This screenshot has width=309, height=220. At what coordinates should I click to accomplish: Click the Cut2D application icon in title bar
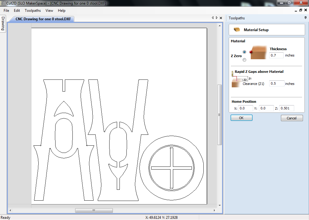pyautogui.click(x=3, y=3)
